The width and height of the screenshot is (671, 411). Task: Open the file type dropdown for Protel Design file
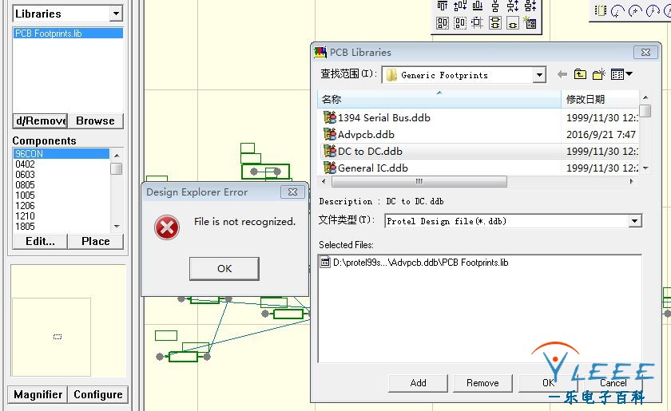pyautogui.click(x=635, y=221)
